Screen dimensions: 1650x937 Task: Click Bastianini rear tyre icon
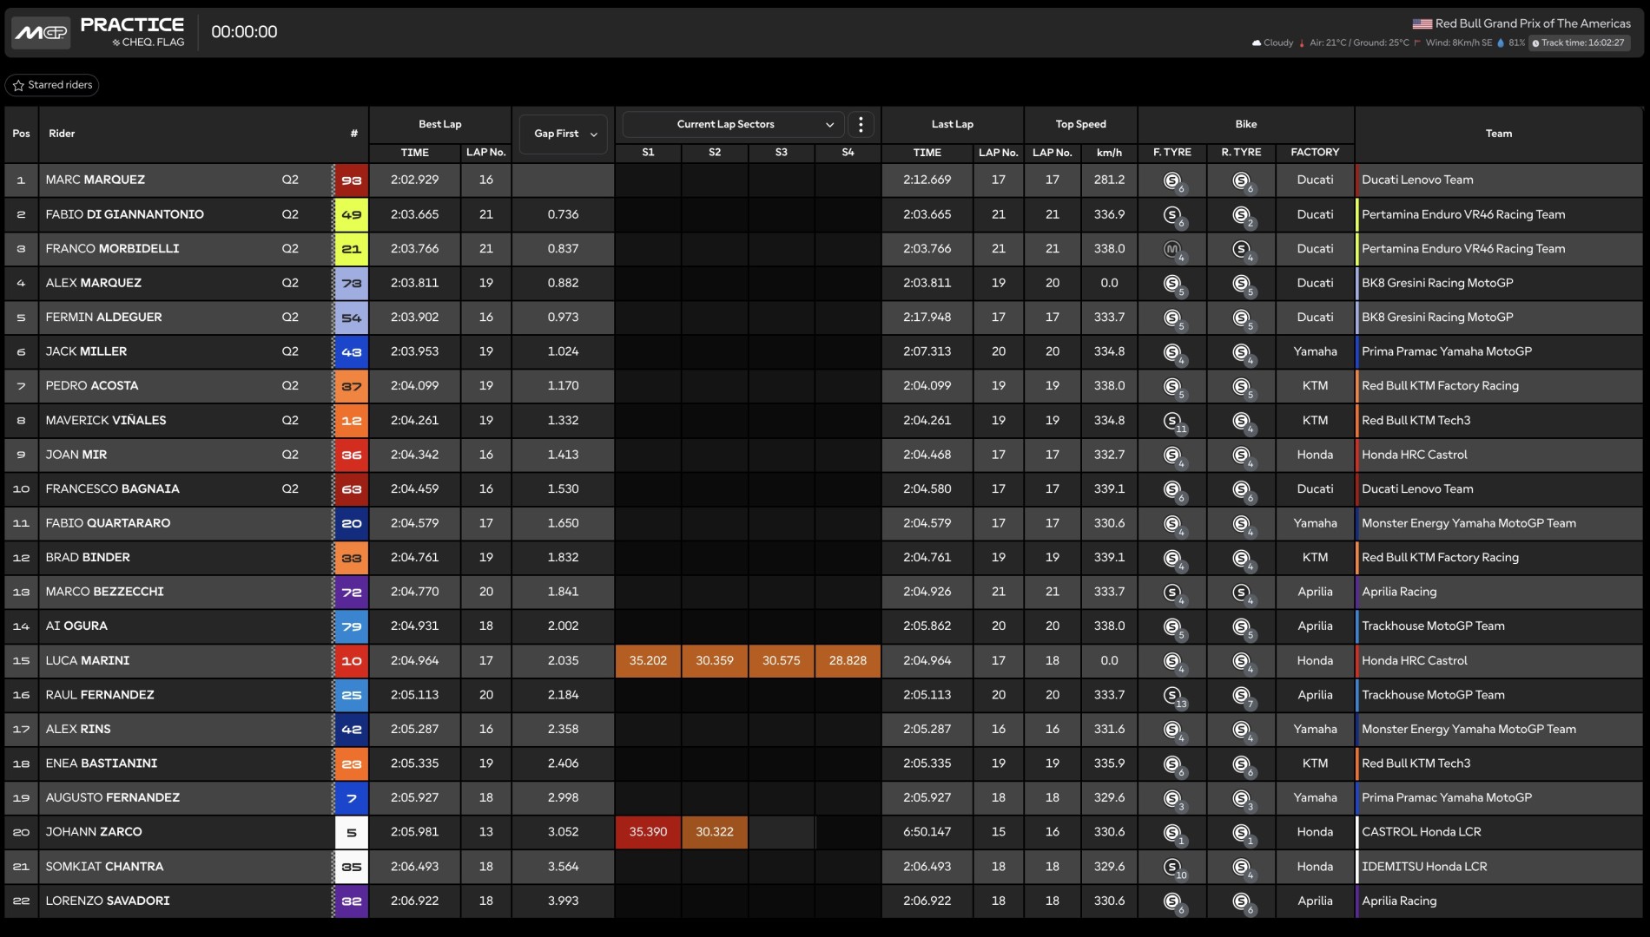coord(1242,764)
